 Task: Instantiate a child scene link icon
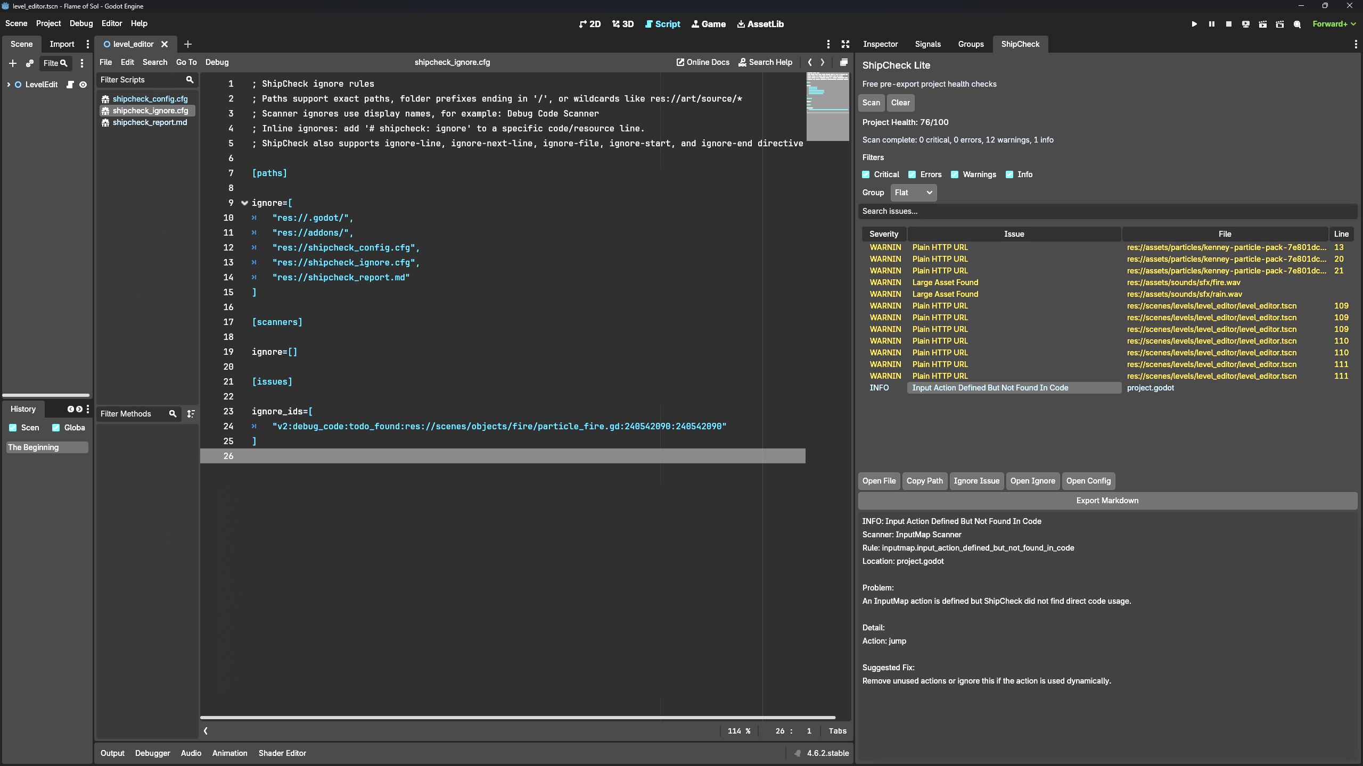(30, 63)
